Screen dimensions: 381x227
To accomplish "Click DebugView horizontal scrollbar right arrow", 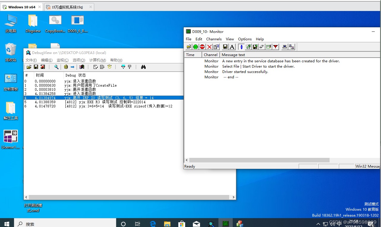I will 233,197.
